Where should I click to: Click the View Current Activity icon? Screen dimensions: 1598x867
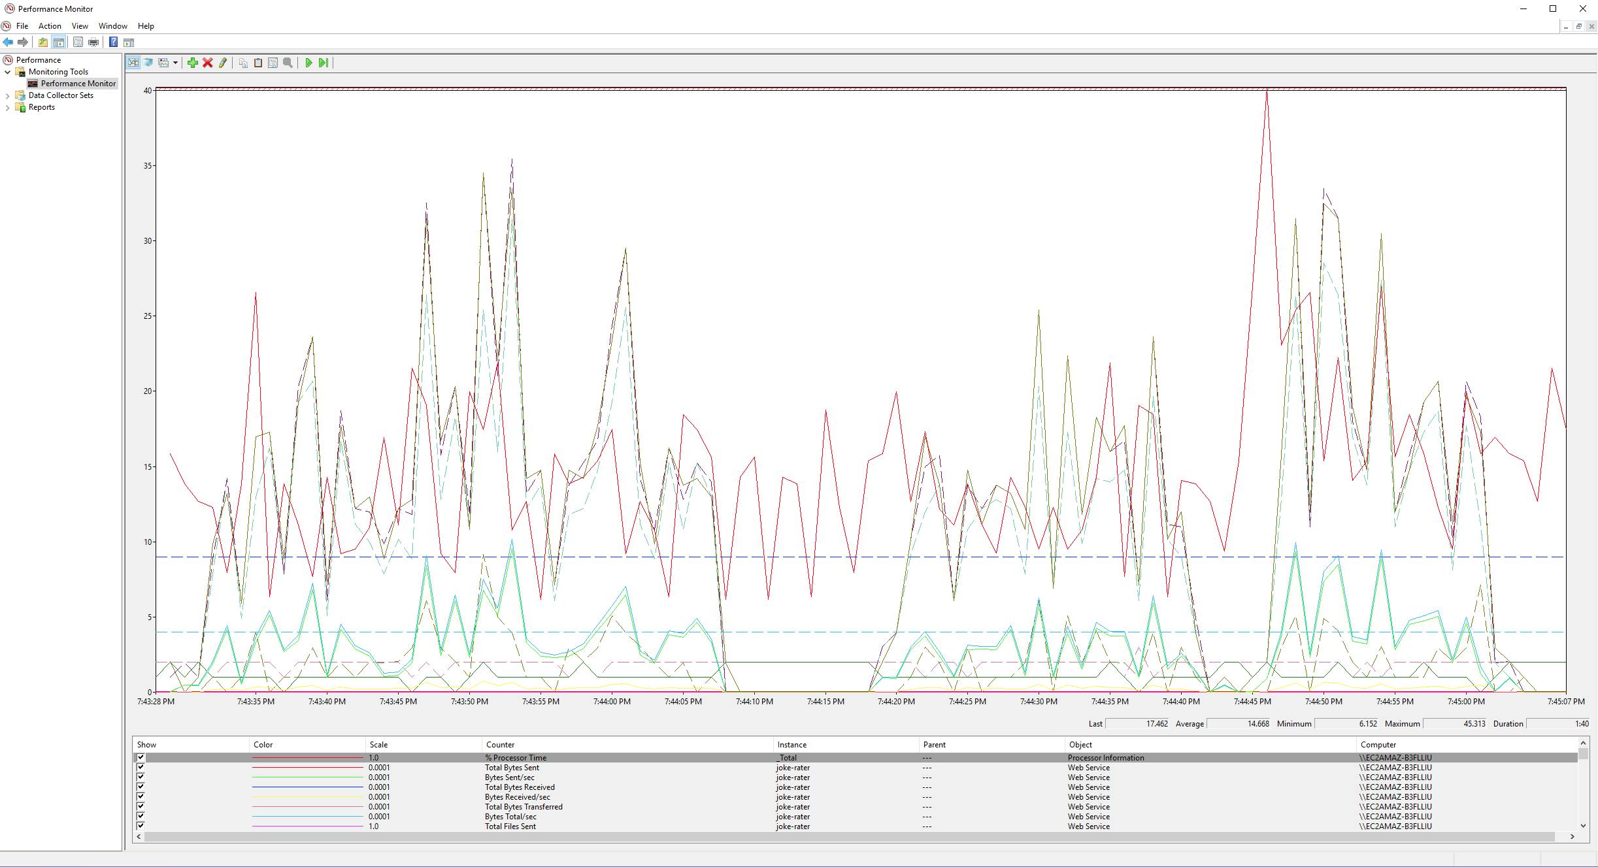[133, 63]
